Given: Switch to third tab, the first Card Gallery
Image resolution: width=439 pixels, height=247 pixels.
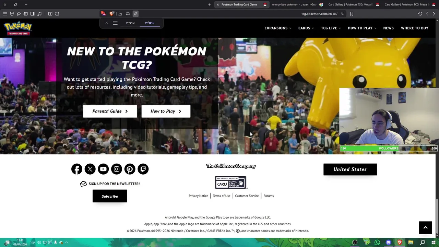Looking at the screenshot, I should (353, 4).
